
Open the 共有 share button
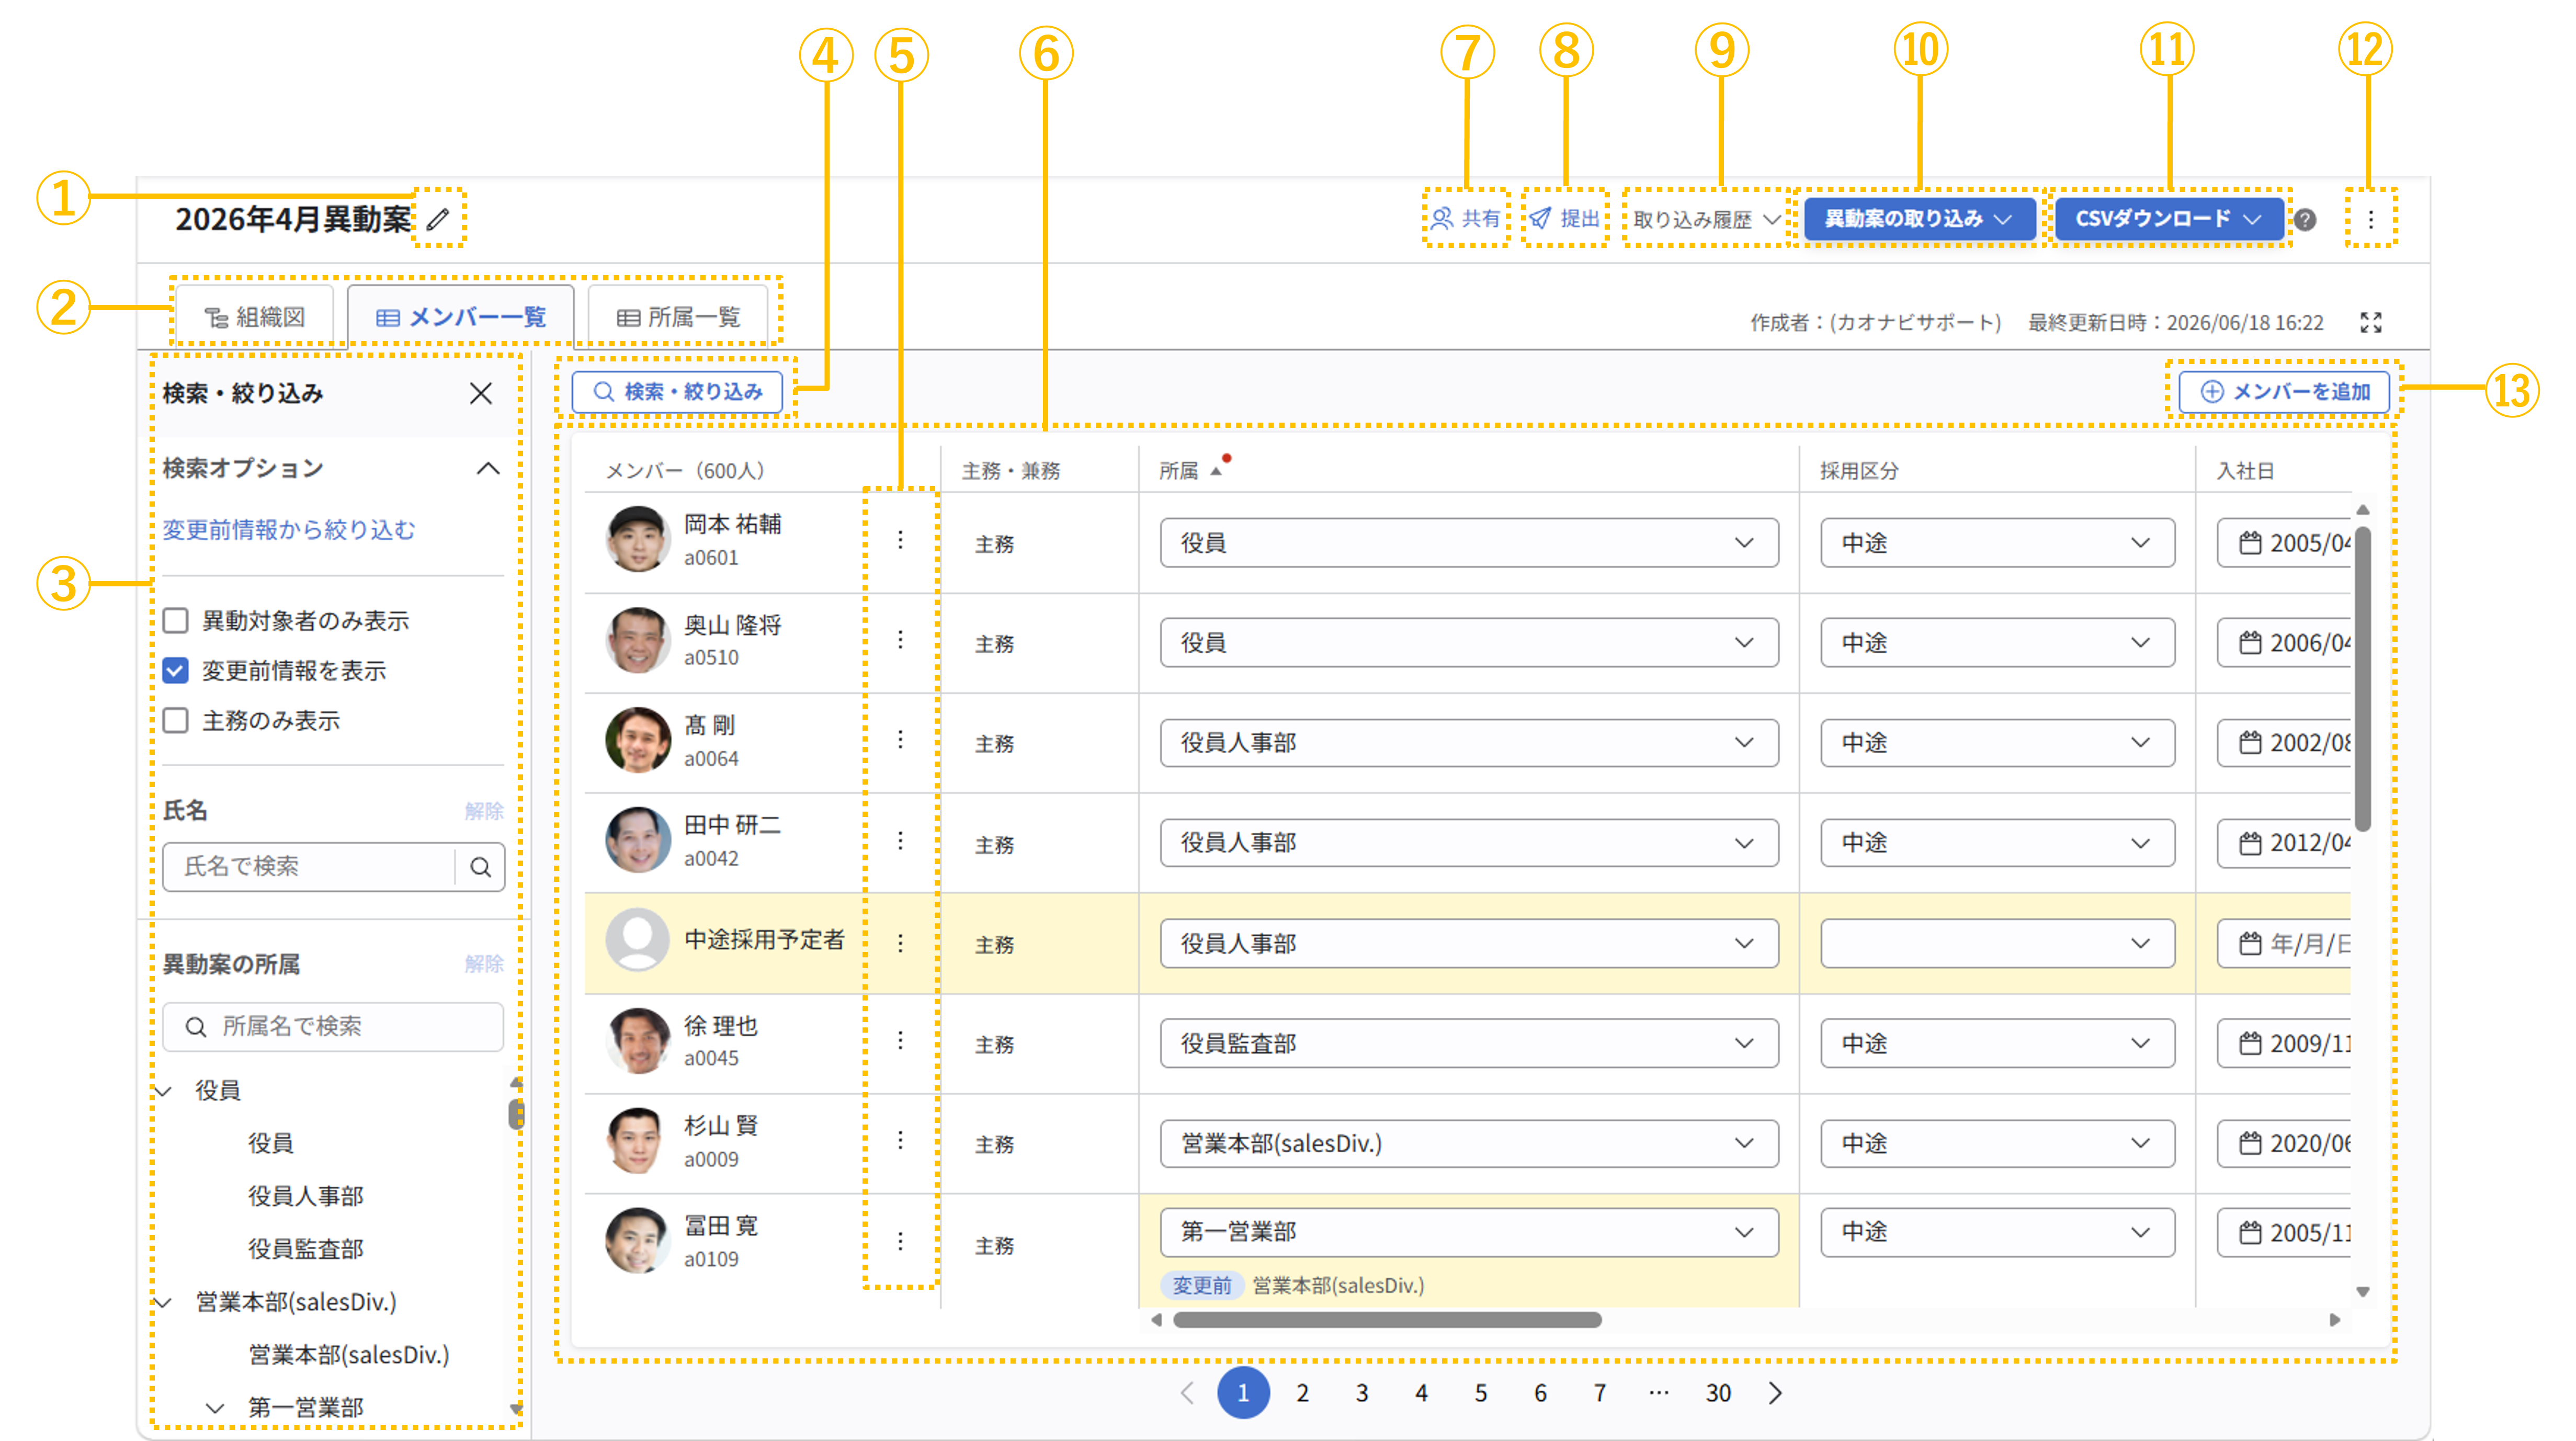click(x=1465, y=218)
